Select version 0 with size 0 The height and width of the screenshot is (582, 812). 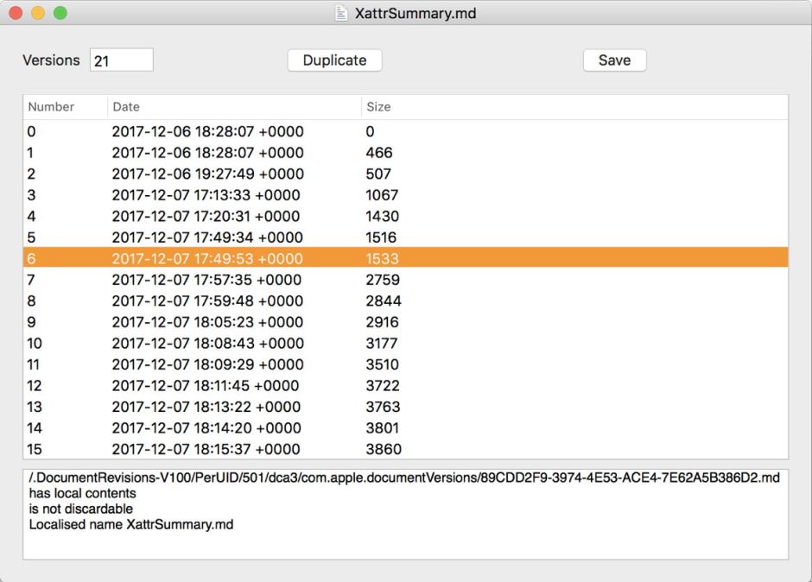tap(207, 132)
